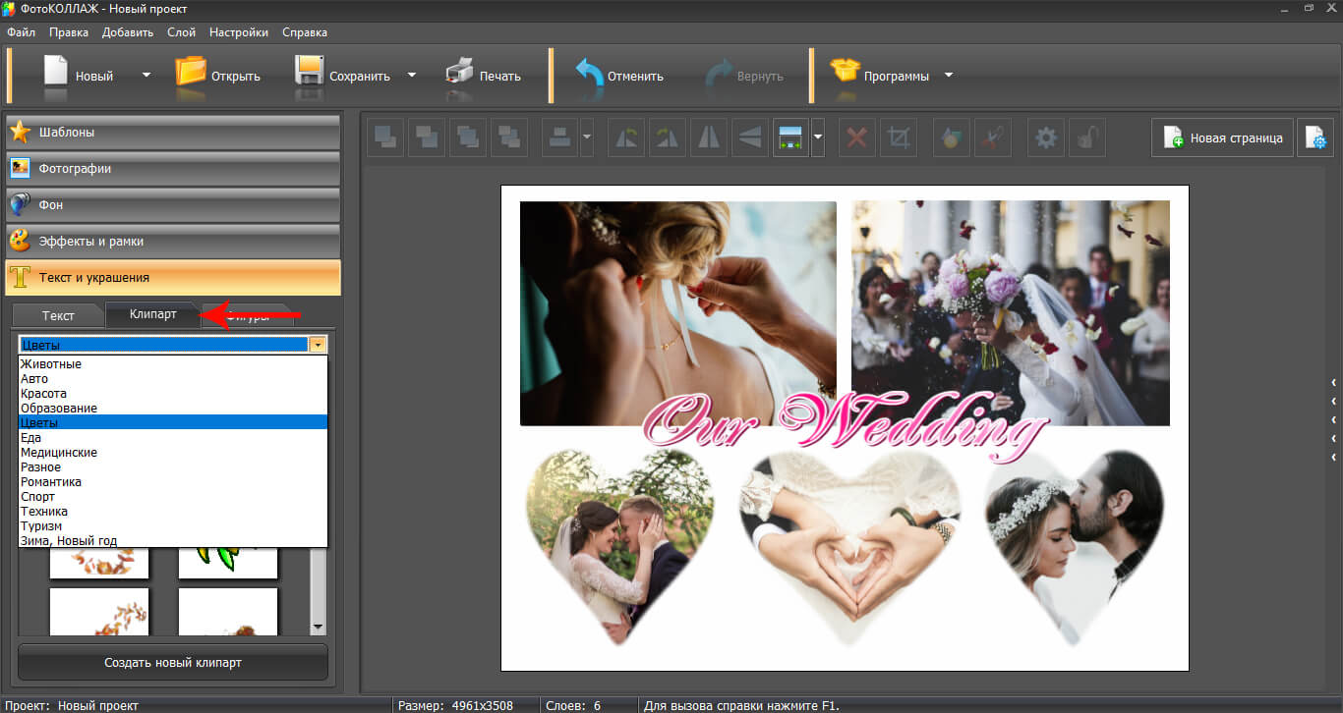The height and width of the screenshot is (713, 1343).
Task: Flip the object horizontally
Action: pos(709,137)
